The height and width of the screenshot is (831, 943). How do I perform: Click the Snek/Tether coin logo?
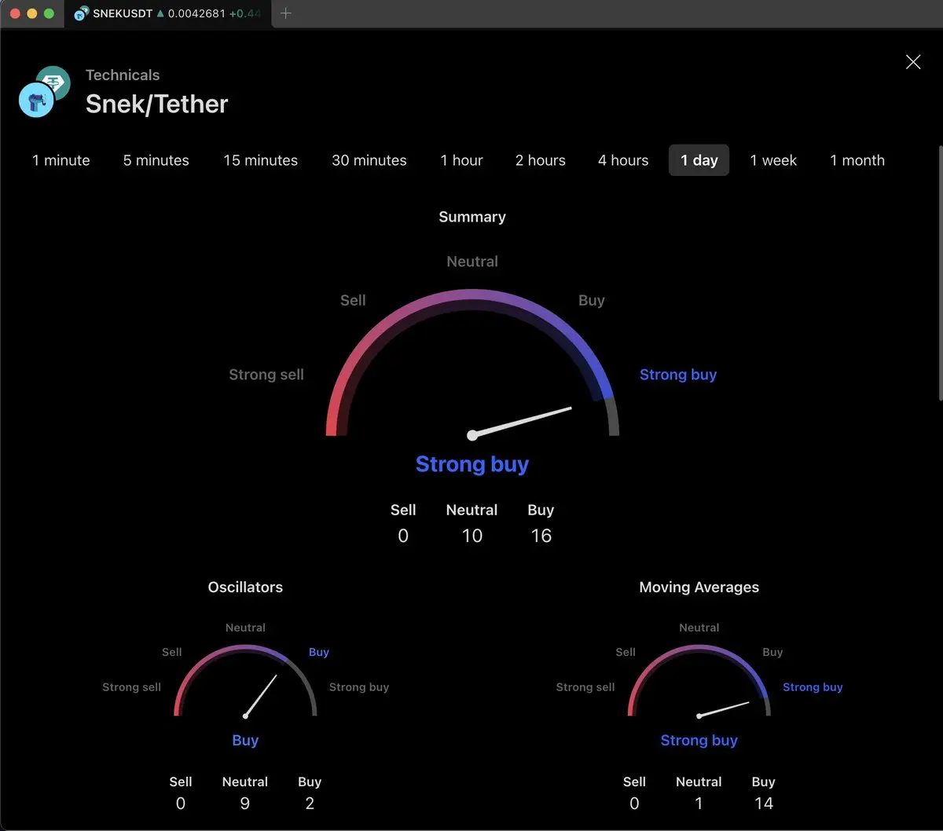coord(43,92)
